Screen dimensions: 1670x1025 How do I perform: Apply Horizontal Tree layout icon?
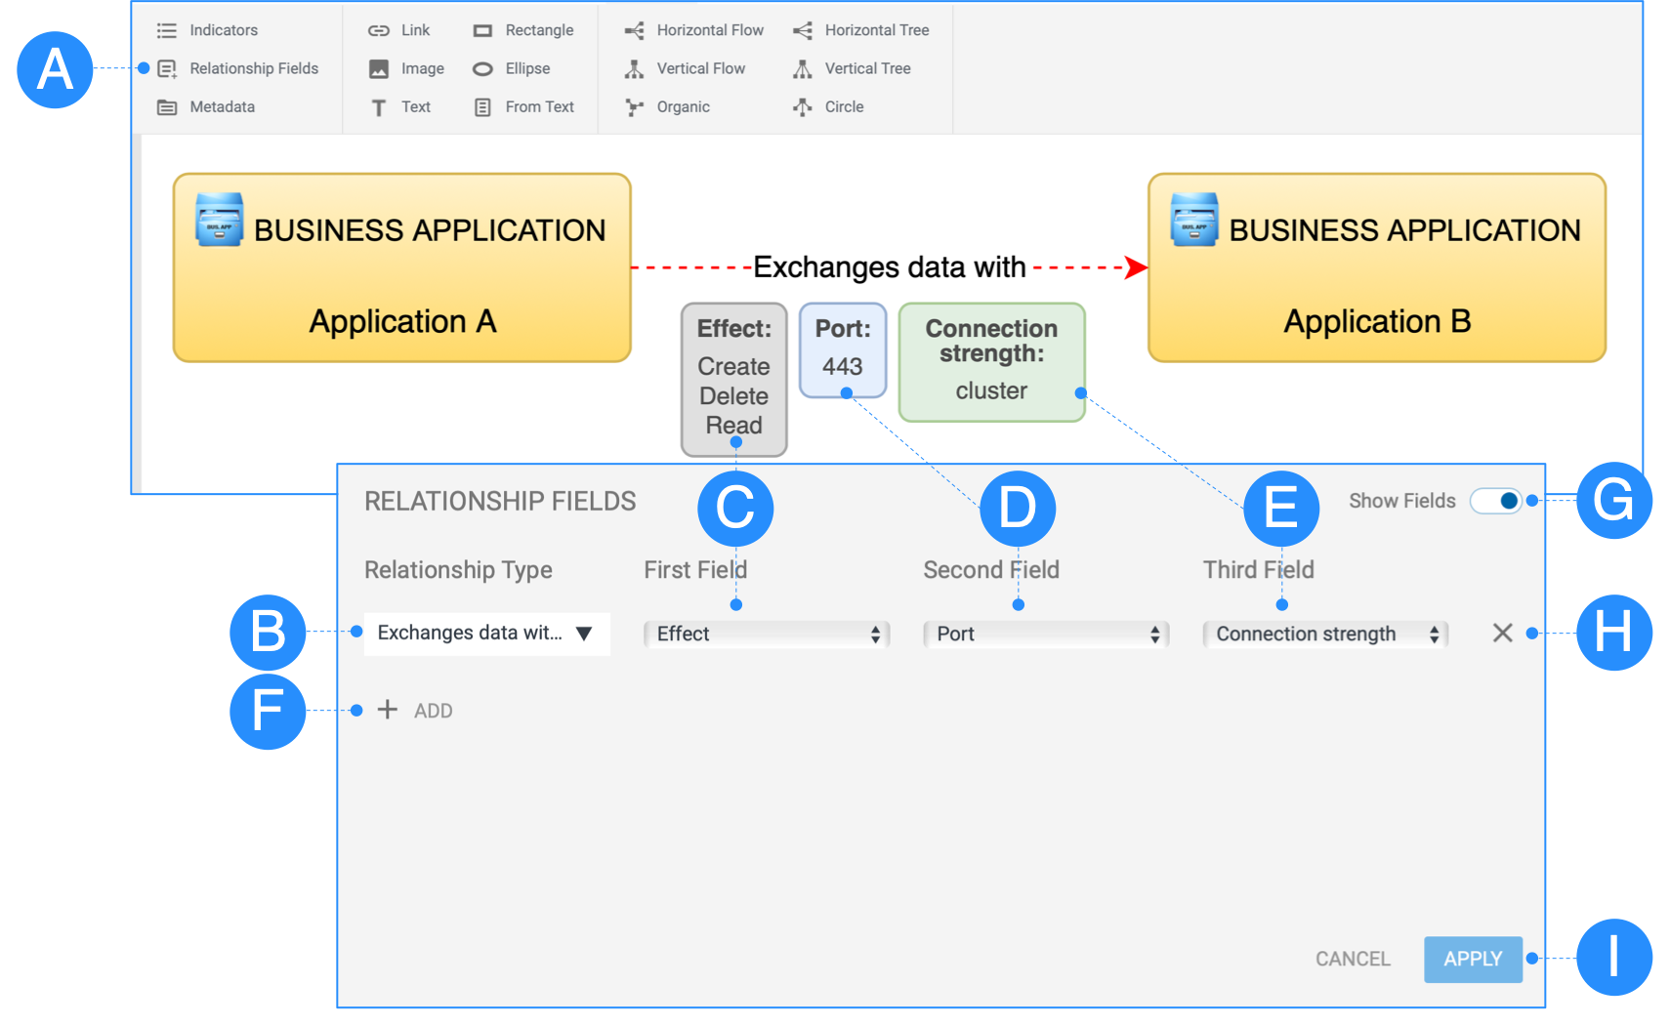click(803, 30)
